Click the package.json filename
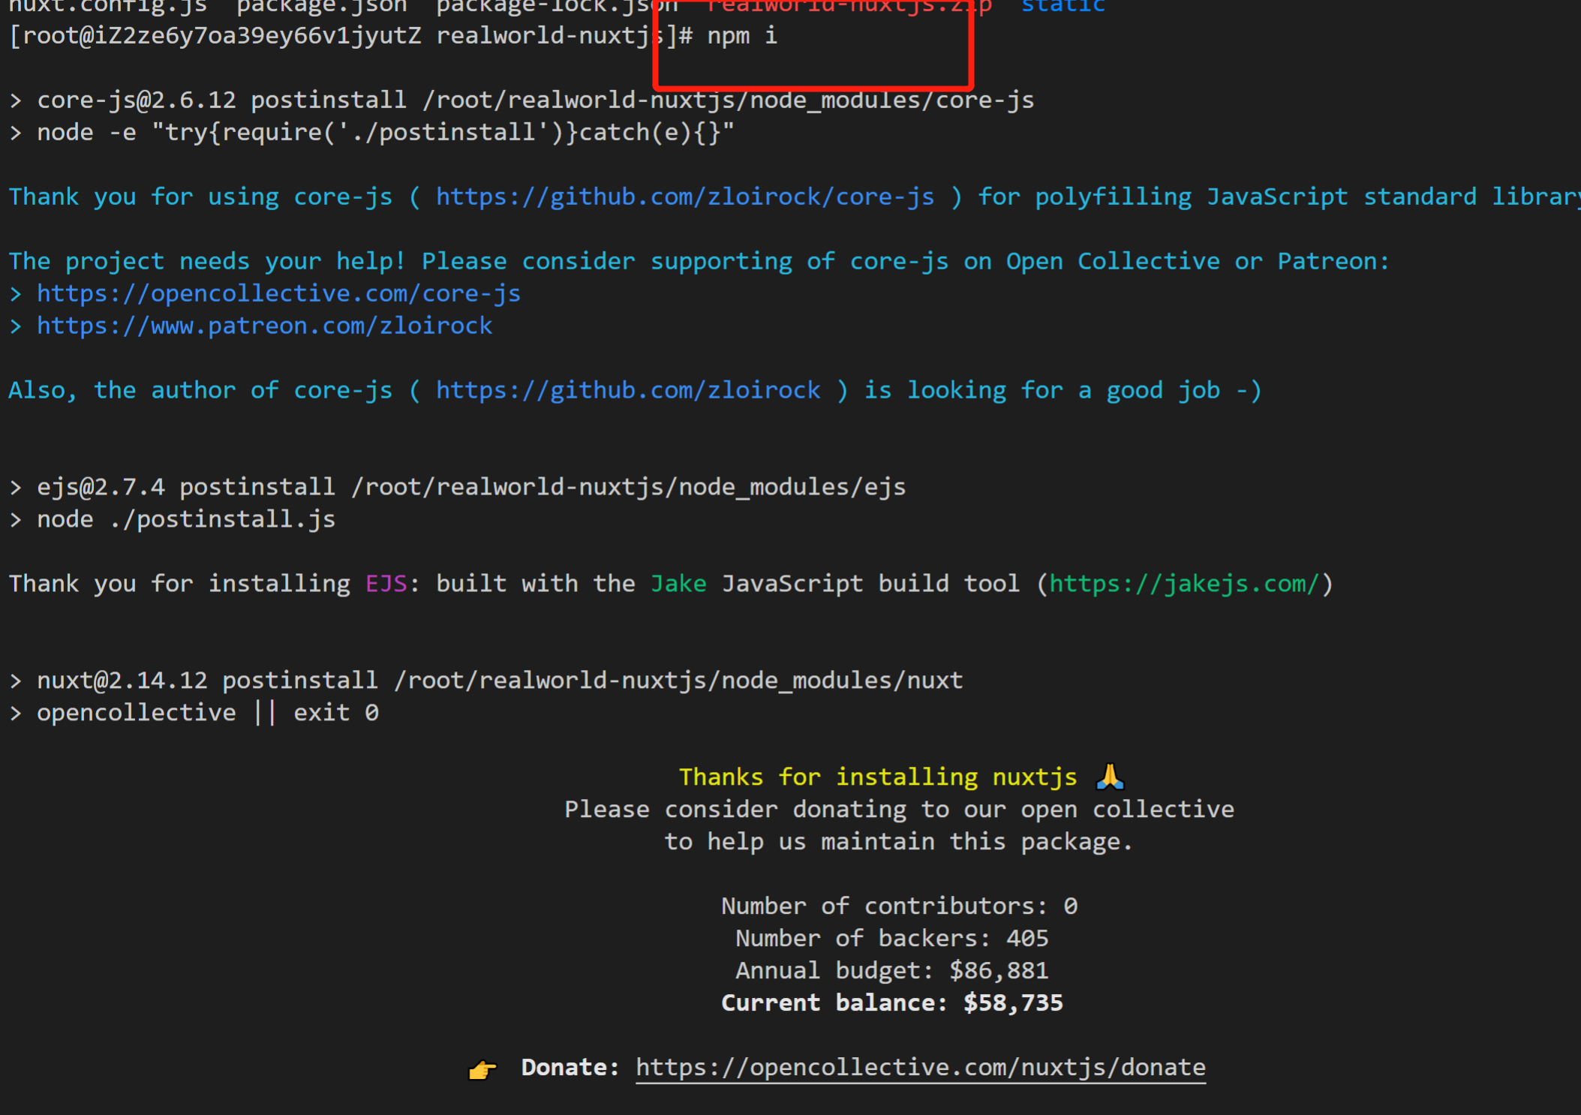The height and width of the screenshot is (1115, 1581). point(321,6)
